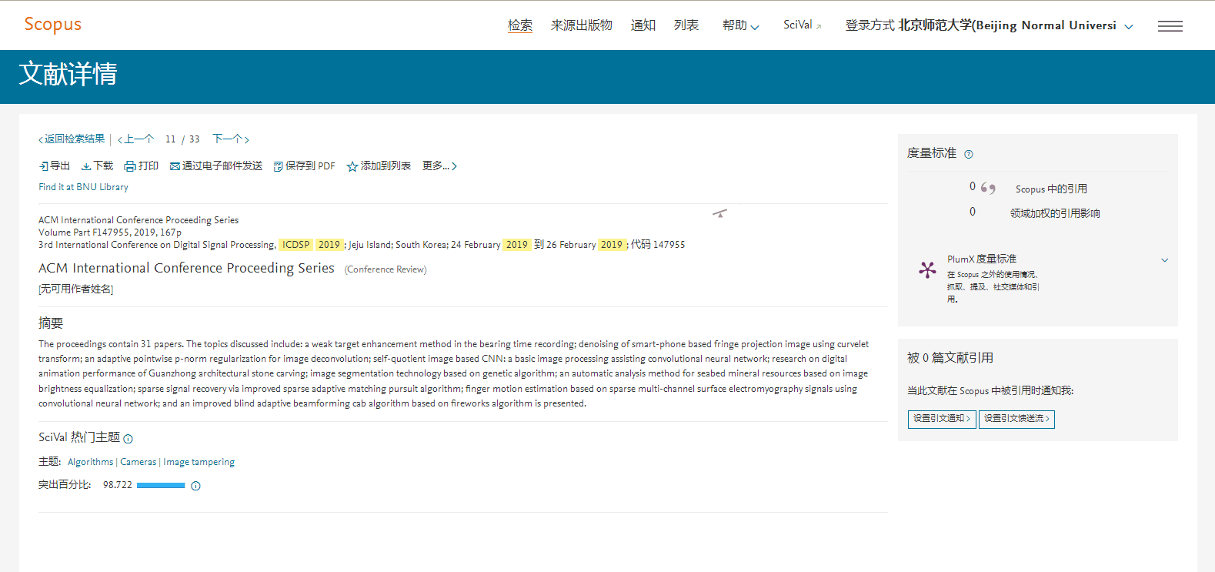Click the export (导出) icon

[x=44, y=166]
